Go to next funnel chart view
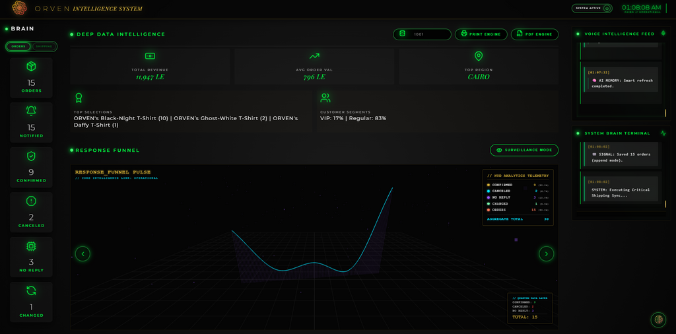676x334 pixels. (x=546, y=254)
